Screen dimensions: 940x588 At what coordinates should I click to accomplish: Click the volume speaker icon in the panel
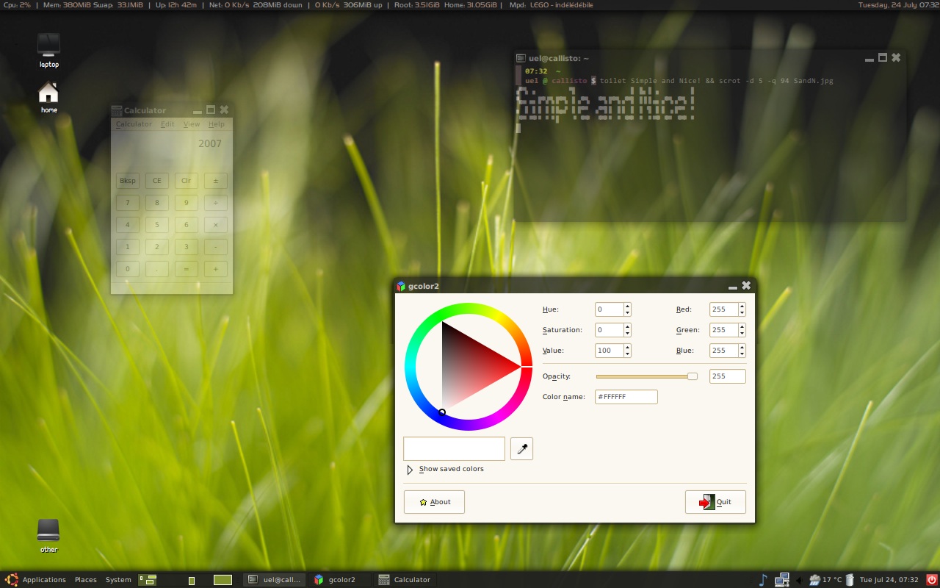pos(799,580)
